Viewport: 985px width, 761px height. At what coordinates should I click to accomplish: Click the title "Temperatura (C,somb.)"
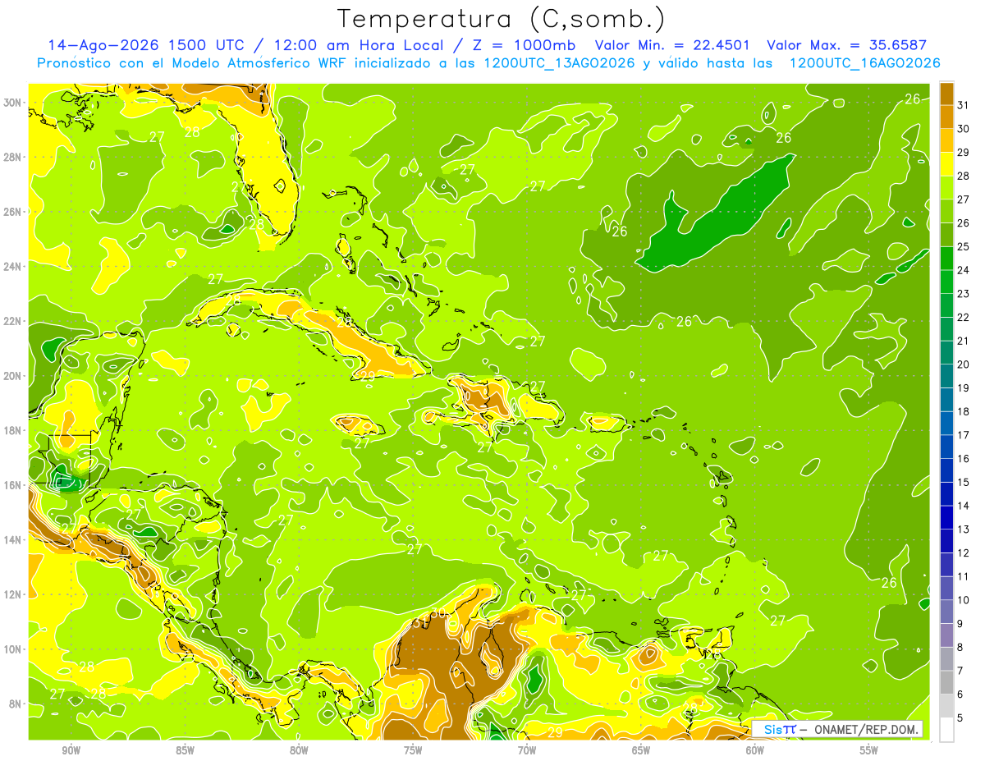[502, 19]
